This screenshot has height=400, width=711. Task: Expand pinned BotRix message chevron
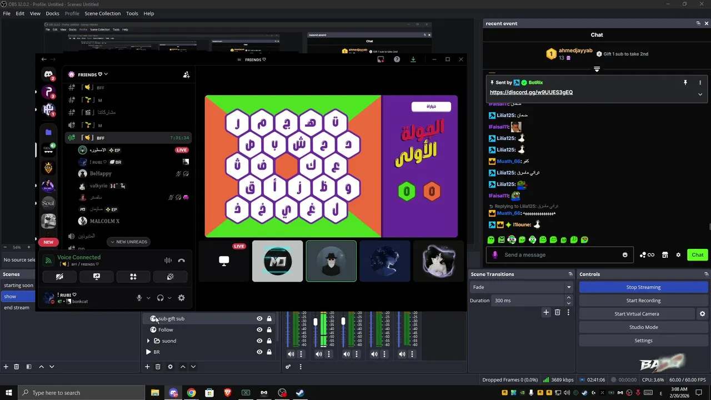point(700,94)
